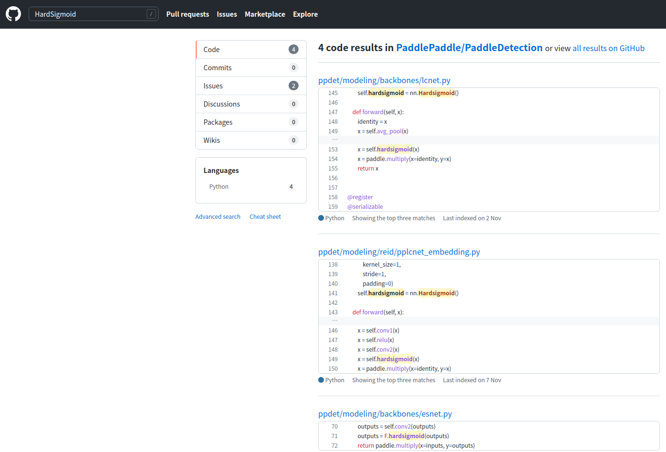Click 'return x' on line 155
The width and height of the screenshot is (666, 452).
(x=368, y=169)
